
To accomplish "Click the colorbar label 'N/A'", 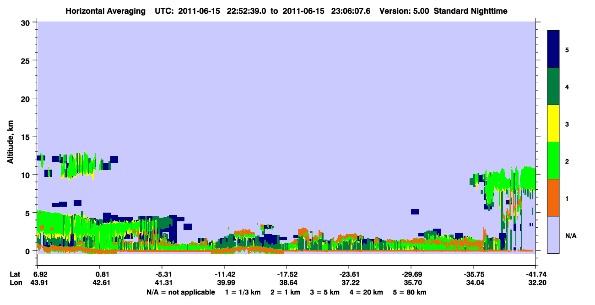I will click(x=571, y=235).
